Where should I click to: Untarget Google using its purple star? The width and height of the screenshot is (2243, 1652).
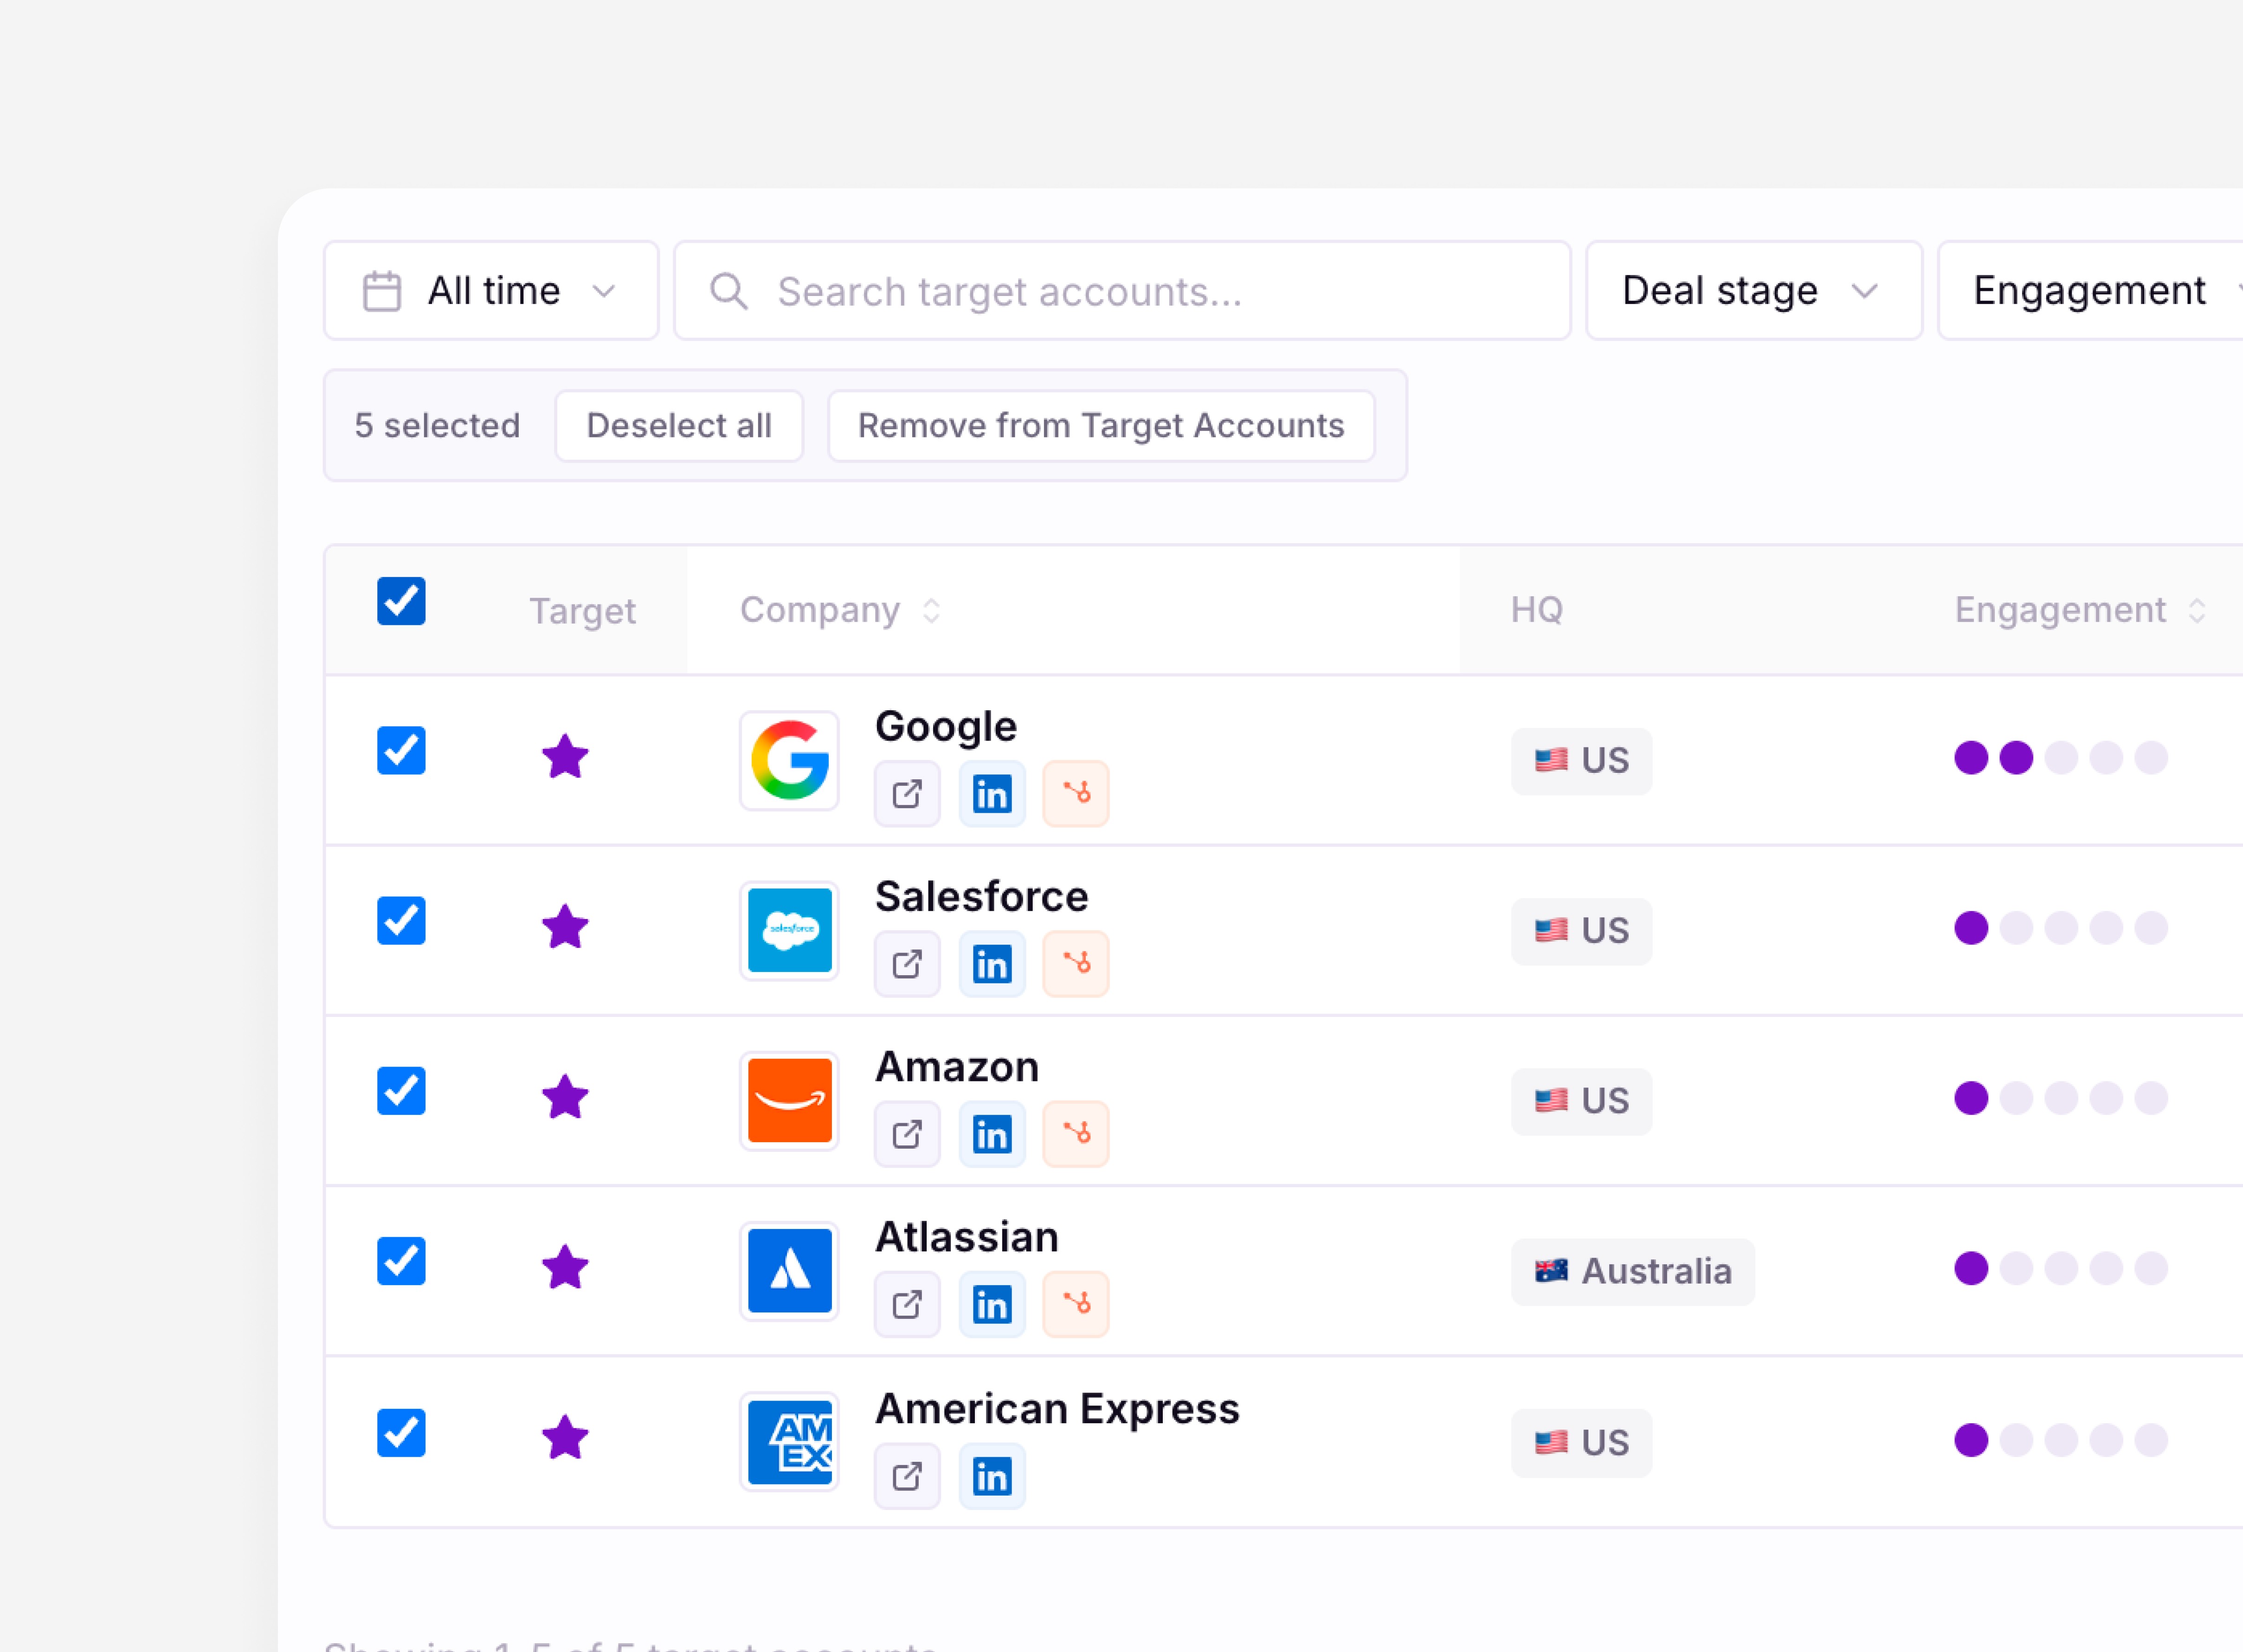point(565,757)
